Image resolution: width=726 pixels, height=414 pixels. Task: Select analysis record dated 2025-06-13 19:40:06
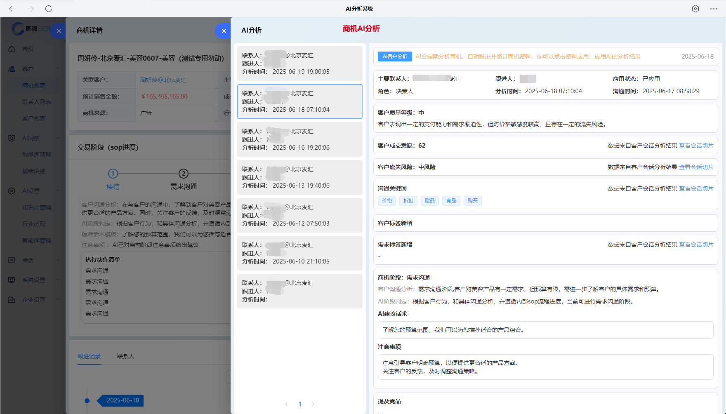coord(300,177)
